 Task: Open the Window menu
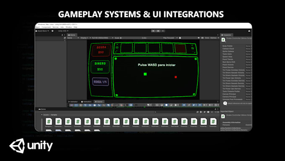coord(69,27)
